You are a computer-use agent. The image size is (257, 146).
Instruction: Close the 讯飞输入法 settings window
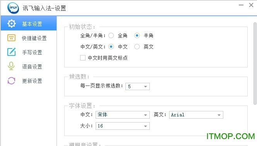(x=251, y=5)
